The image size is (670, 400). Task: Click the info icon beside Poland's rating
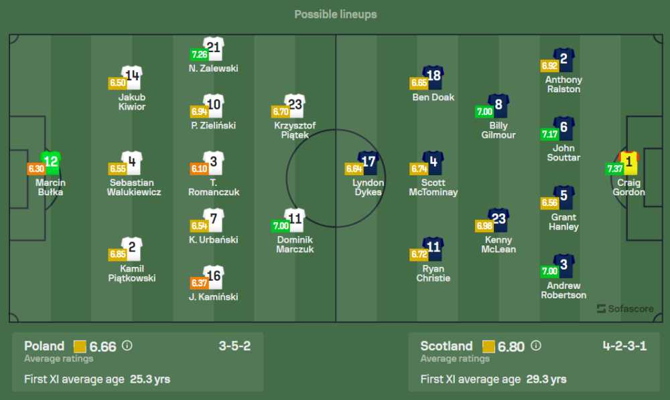127,346
